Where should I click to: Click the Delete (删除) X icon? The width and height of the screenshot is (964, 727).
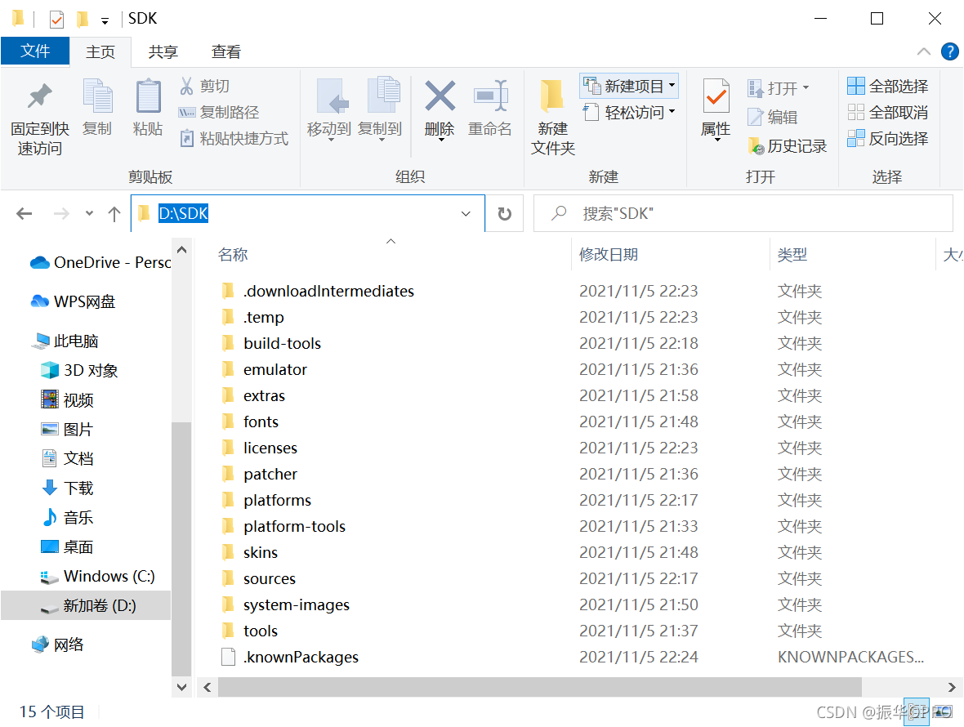(440, 96)
